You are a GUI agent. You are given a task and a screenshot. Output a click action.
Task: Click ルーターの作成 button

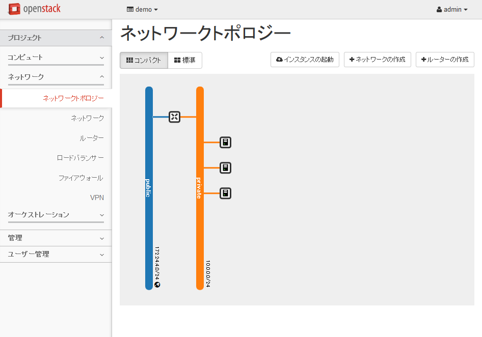(445, 60)
